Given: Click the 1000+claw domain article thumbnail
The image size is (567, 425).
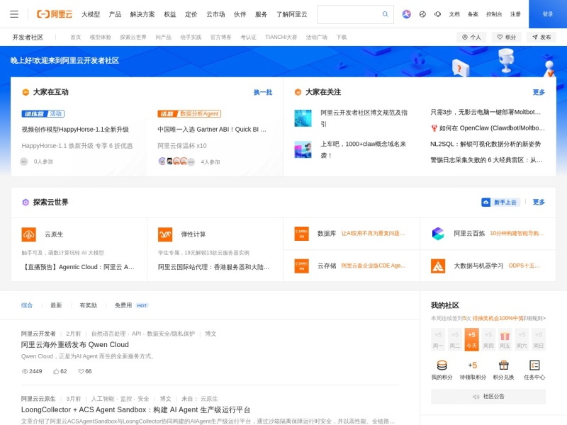Looking at the screenshot, I should (x=303, y=149).
